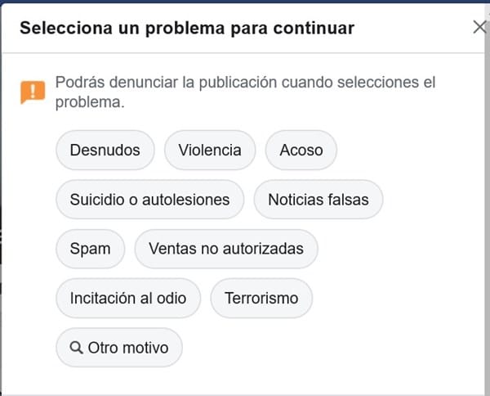This screenshot has width=490, height=396.
Task: Pick Suicidio o autolesiones
Action: 149,200
